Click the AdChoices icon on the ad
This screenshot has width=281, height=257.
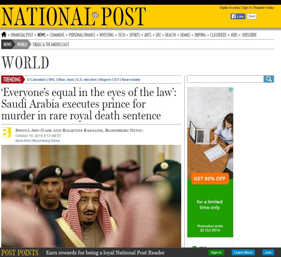[x=231, y=90]
